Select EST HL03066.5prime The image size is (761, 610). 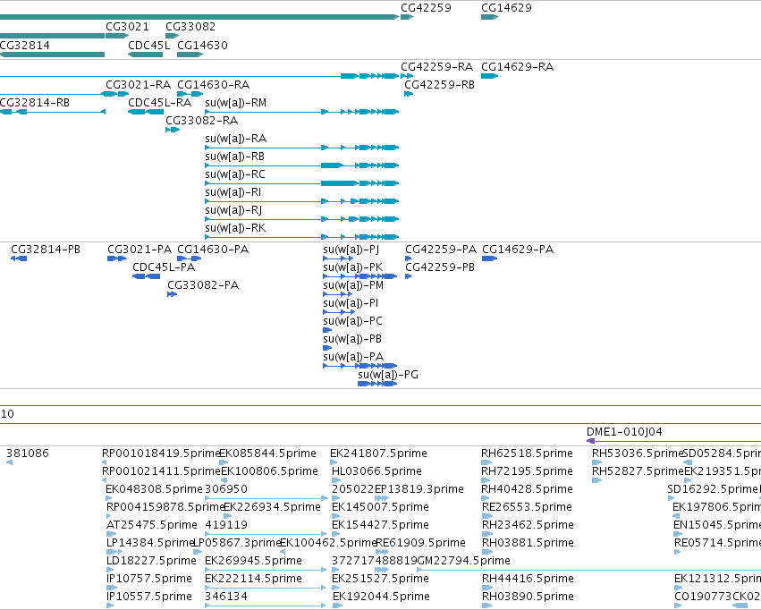pos(376,471)
